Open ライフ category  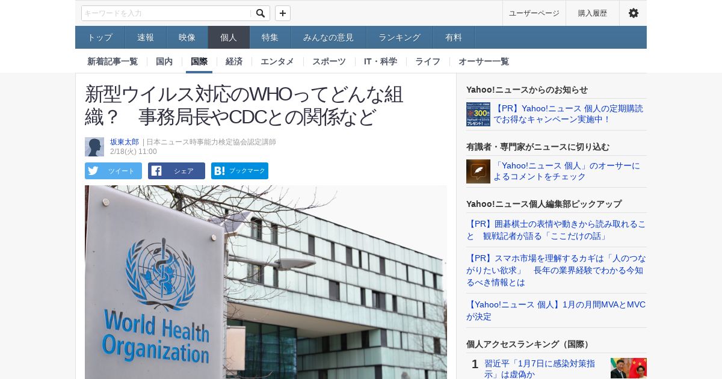[x=428, y=61]
